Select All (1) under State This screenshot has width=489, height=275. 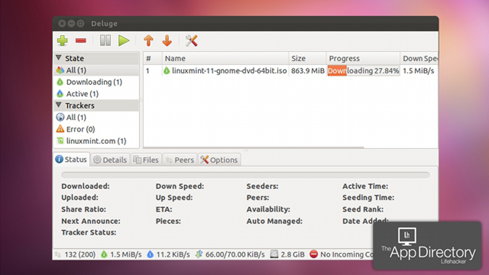pos(97,70)
